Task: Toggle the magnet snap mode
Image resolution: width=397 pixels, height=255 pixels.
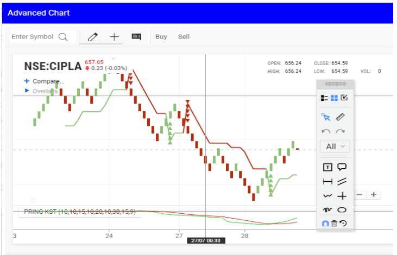Action: coord(326,223)
